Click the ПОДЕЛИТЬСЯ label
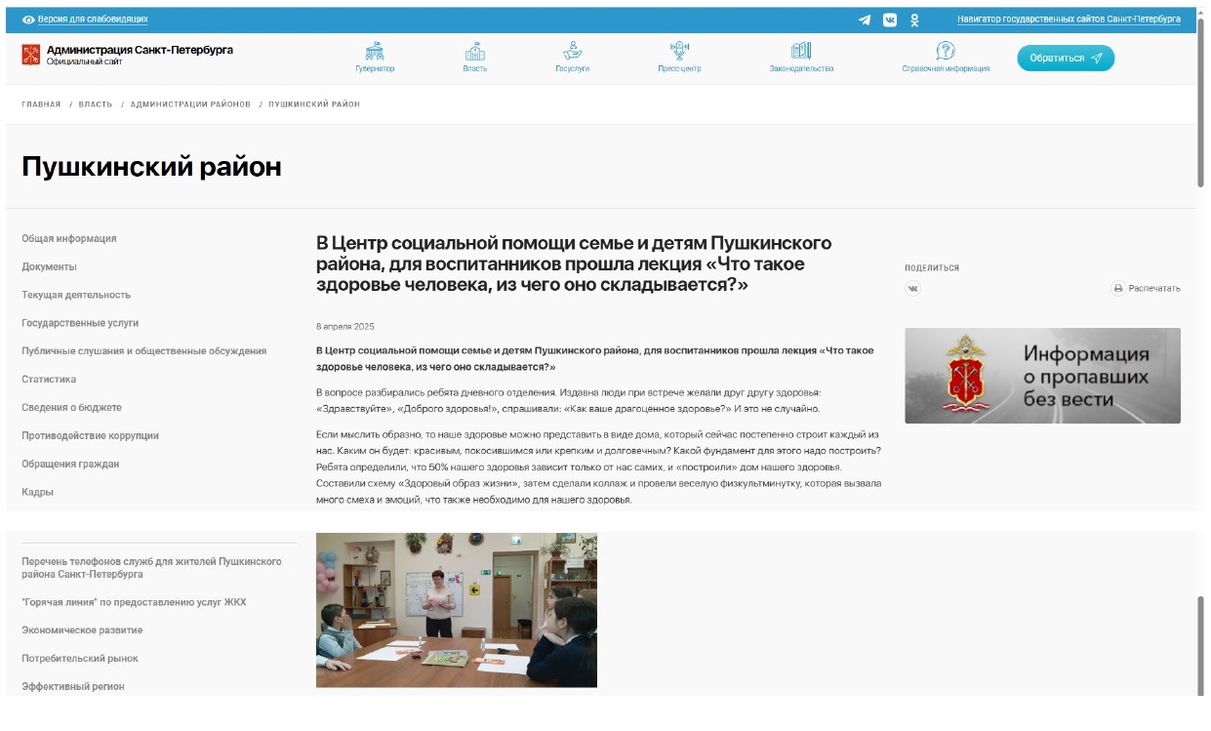Viewport: 1211px width, 731px height. click(x=932, y=268)
